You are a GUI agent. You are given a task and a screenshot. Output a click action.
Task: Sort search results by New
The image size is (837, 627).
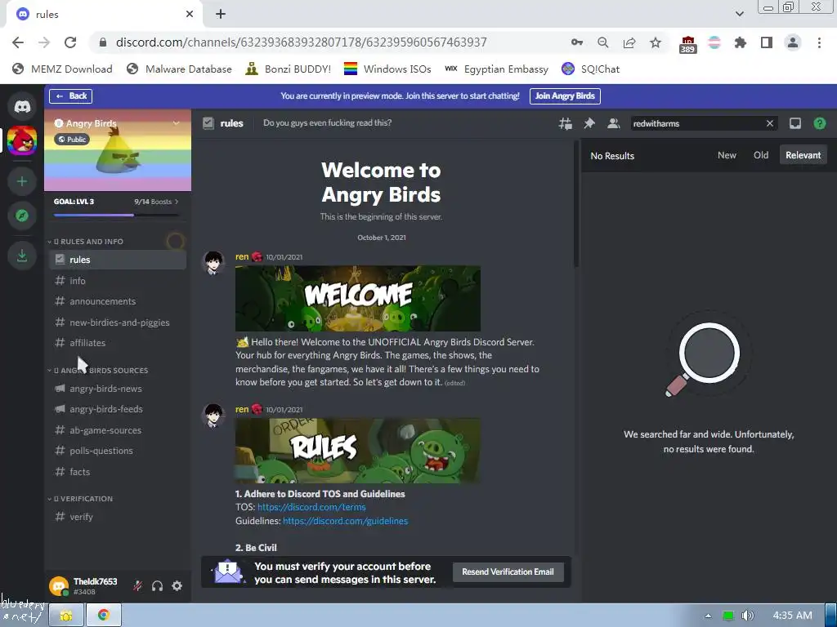pyautogui.click(x=727, y=155)
